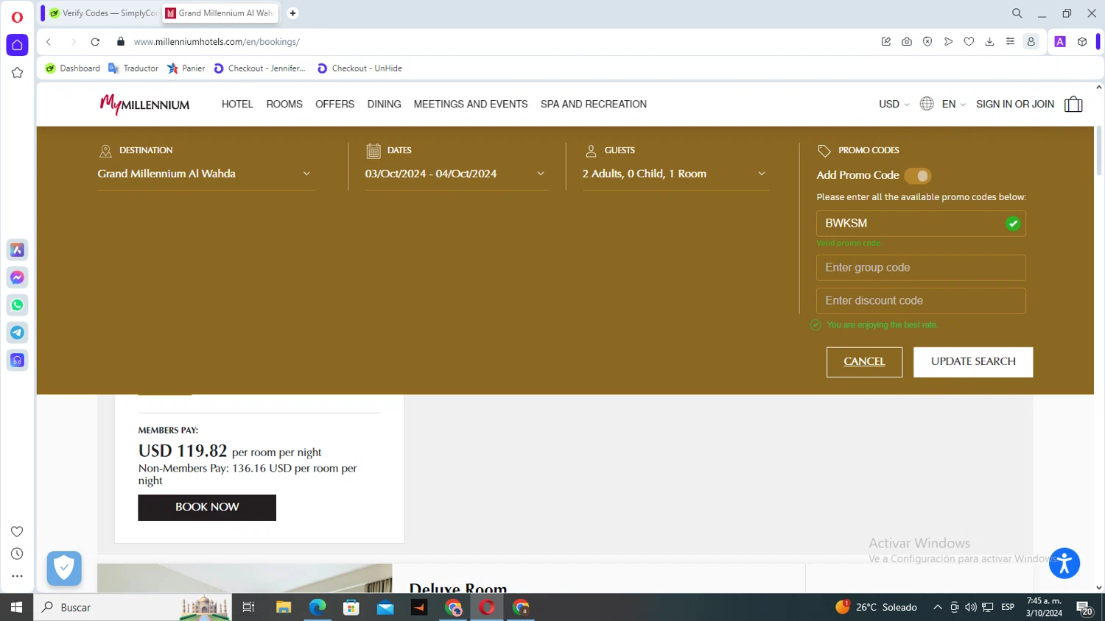Select the Grand Millennium Al Wahda tab
Image resolution: width=1105 pixels, height=621 pixels.
coord(220,13)
